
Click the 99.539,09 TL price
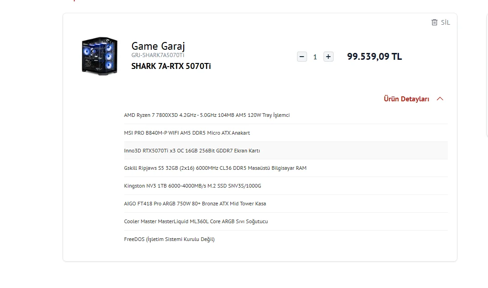[374, 57]
